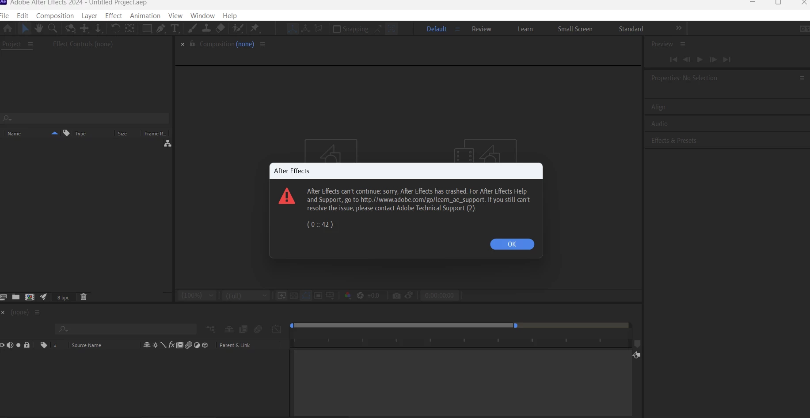Select the Horizontal Type tool
The image size is (810, 418).
coord(175,29)
